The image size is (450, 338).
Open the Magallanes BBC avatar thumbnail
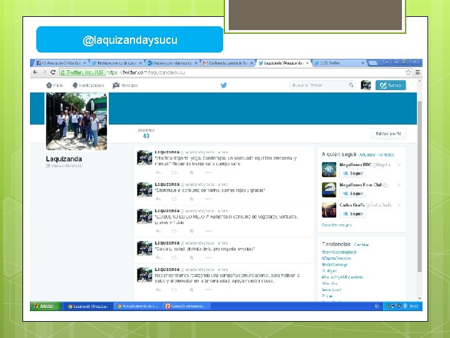(x=329, y=169)
